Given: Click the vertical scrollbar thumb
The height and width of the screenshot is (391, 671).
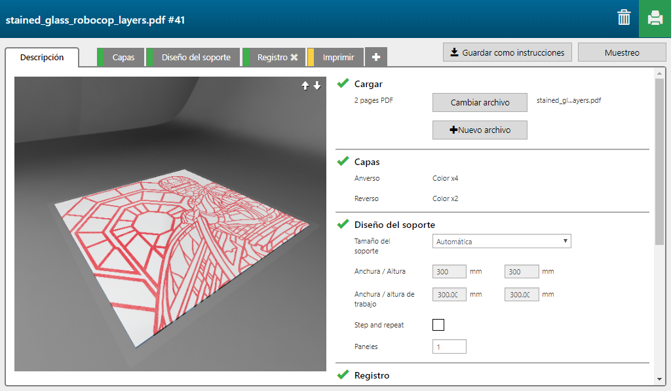Looking at the screenshot, I should tap(659, 162).
